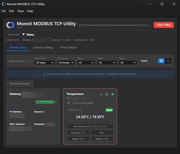Click the Discover Sensors button
Viewport: 180px width, 154px height.
[x=20, y=84]
